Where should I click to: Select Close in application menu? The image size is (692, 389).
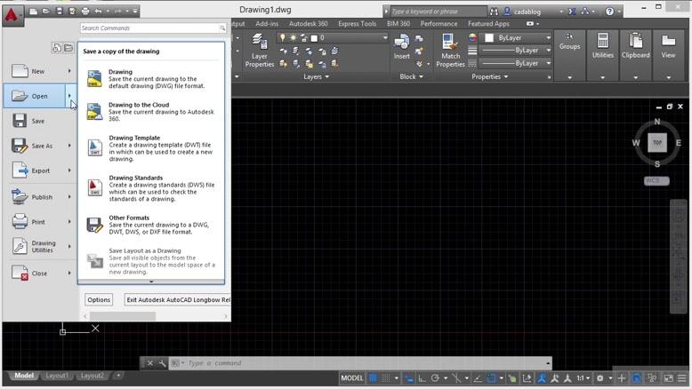(38, 274)
